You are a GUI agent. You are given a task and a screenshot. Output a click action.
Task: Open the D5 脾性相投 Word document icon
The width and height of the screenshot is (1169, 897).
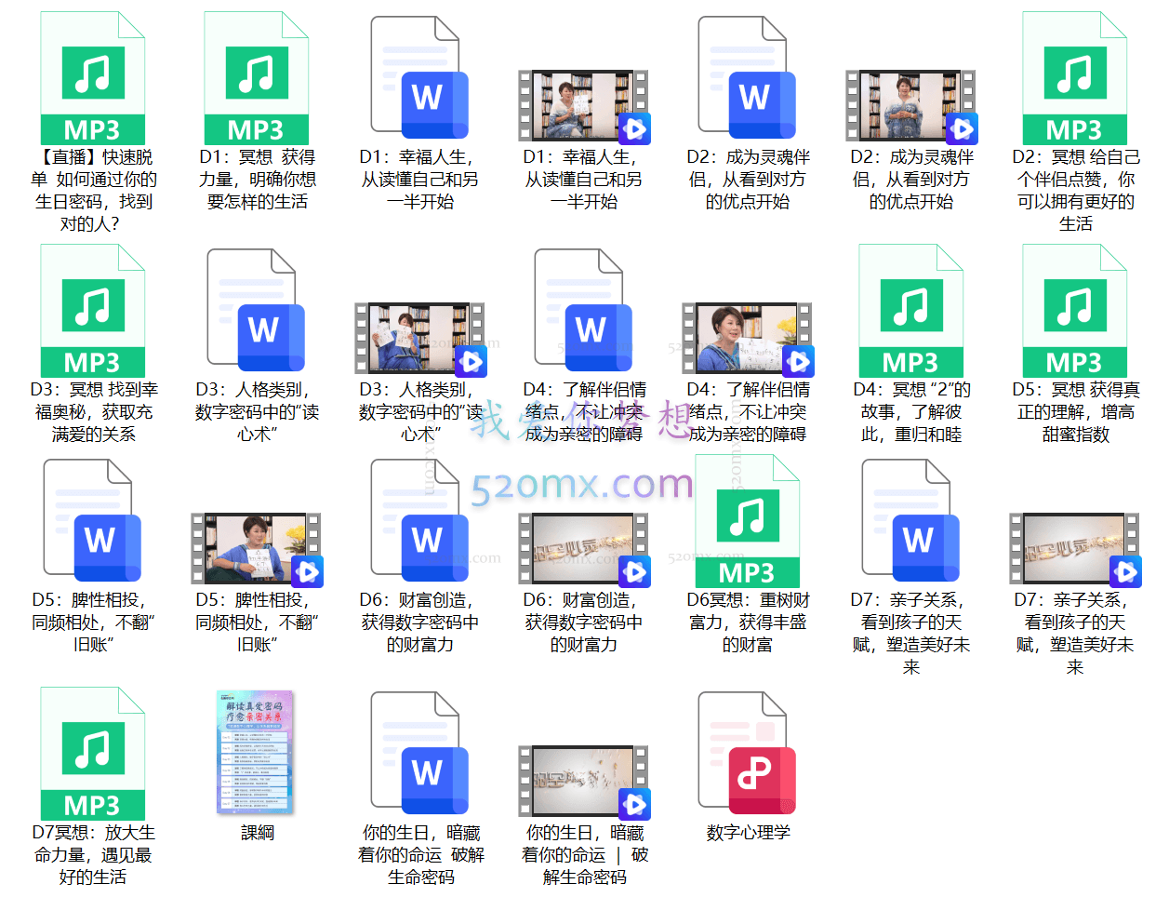pyautogui.click(x=90, y=544)
